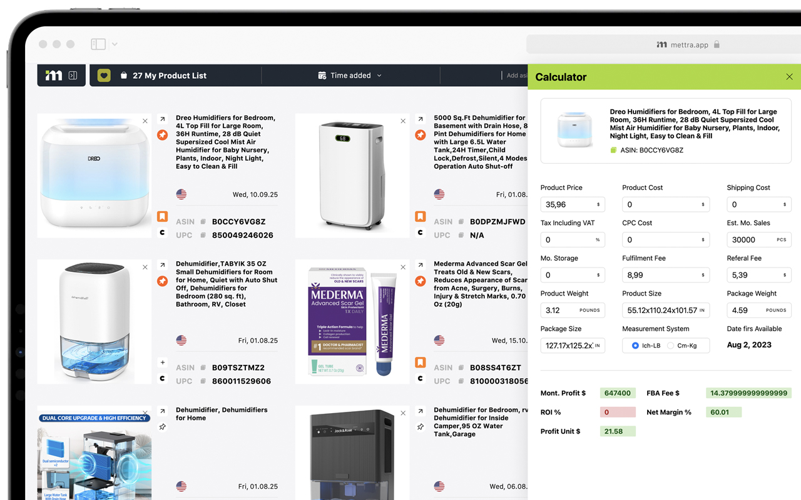
Task: Click the lock icon beside mettra.app
Action: click(x=717, y=44)
